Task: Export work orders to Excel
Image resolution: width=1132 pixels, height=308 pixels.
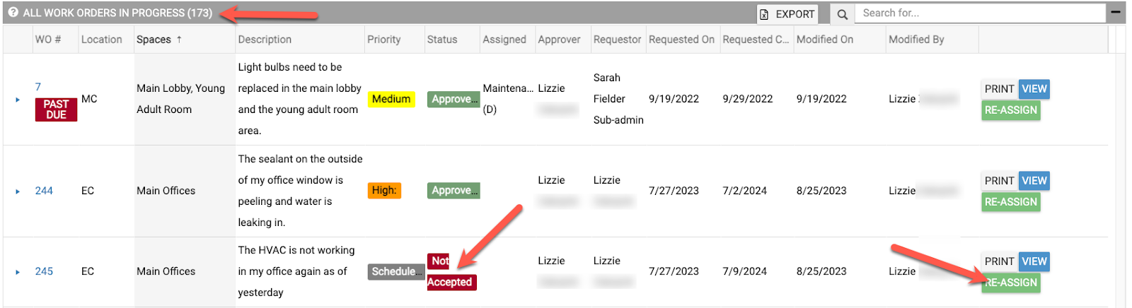Action: click(x=787, y=14)
